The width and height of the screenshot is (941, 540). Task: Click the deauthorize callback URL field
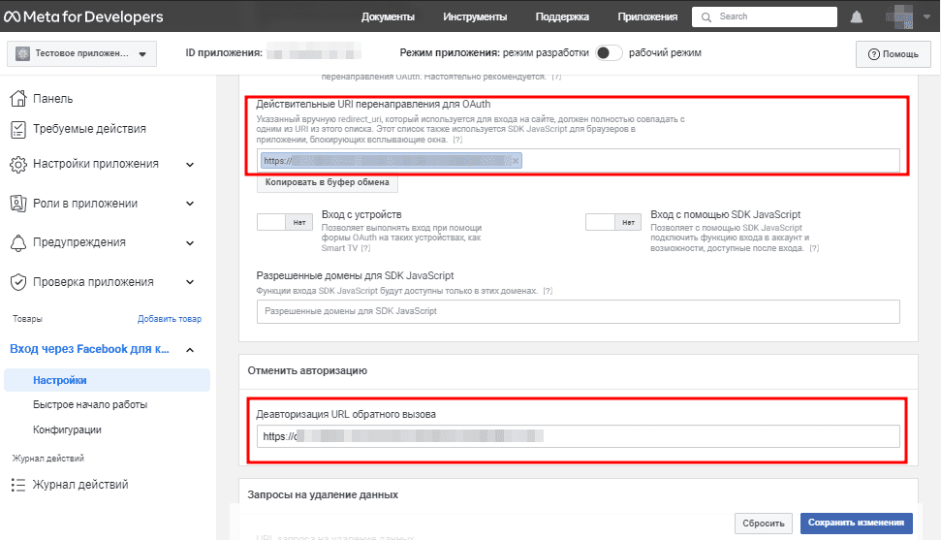[x=579, y=436]
